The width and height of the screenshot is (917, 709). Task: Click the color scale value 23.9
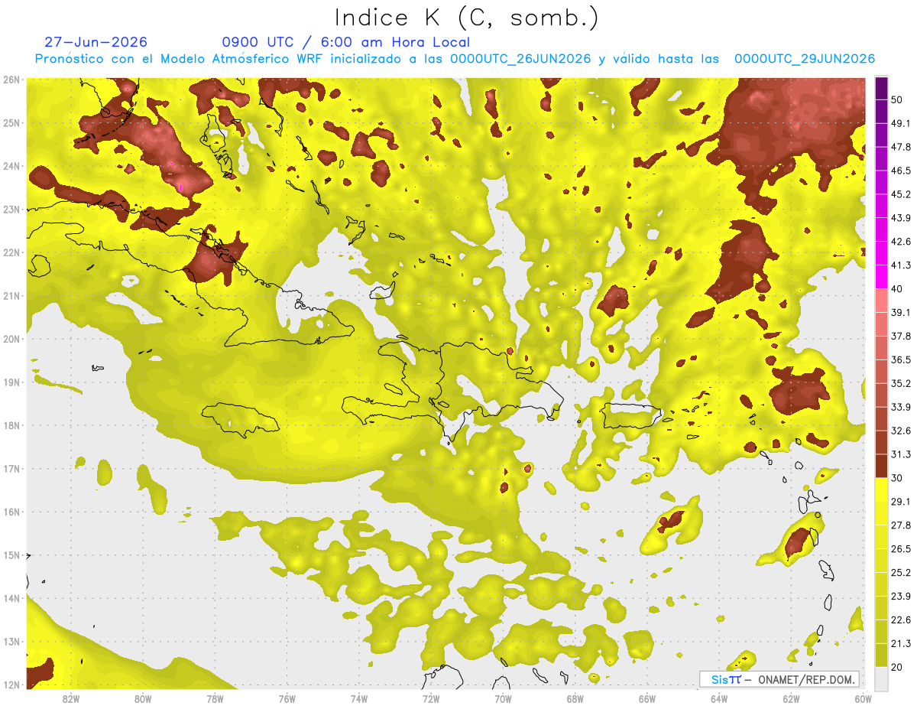point(900,597)
